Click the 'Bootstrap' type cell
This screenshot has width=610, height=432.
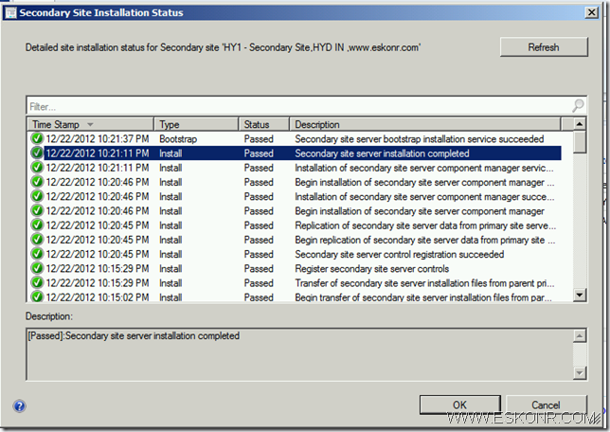pyautogui.click(x=178, y=139)
